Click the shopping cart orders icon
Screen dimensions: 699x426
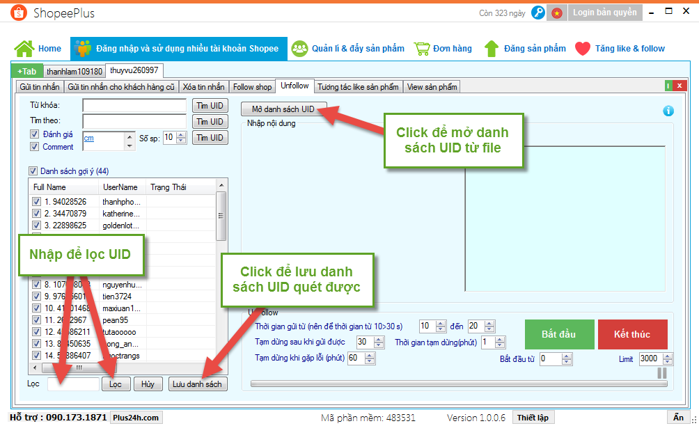click(421, 48)
